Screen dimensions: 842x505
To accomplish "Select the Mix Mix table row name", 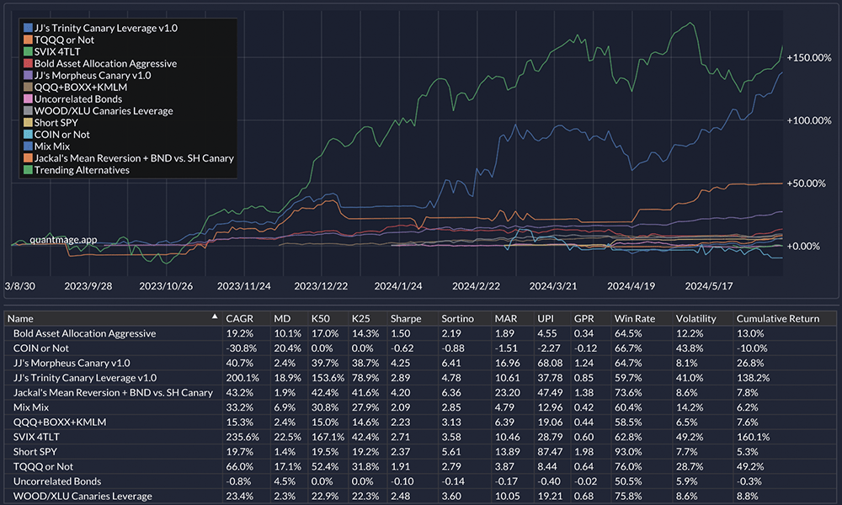I will point(30,407).
